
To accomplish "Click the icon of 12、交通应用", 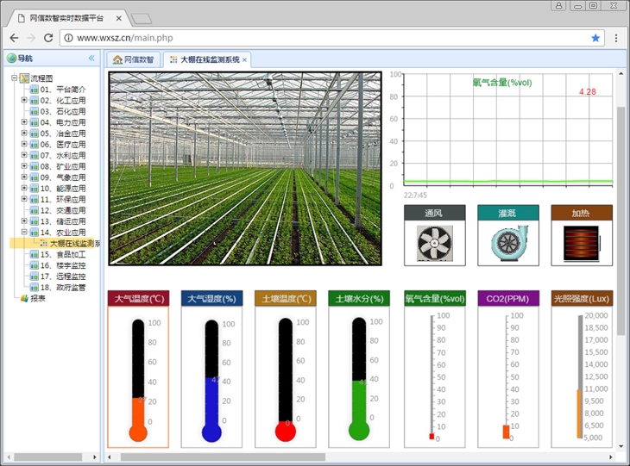I will pyautogui.click(x=35, y=210).
